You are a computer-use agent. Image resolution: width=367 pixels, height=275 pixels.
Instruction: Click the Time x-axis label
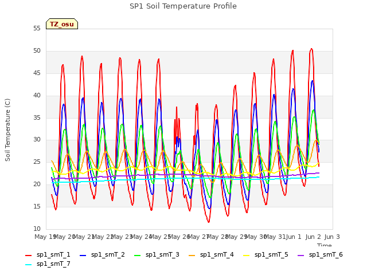click(x=324, y=245)
